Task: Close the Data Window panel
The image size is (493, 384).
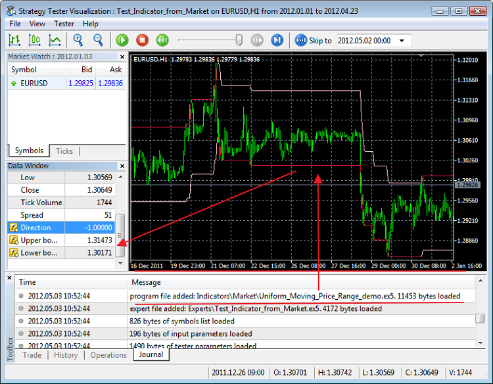Action: coord(122,166)
